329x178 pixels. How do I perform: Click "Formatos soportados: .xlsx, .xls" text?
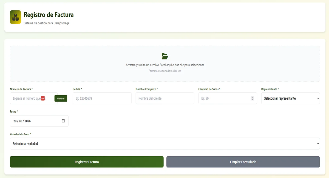(165, 71)
